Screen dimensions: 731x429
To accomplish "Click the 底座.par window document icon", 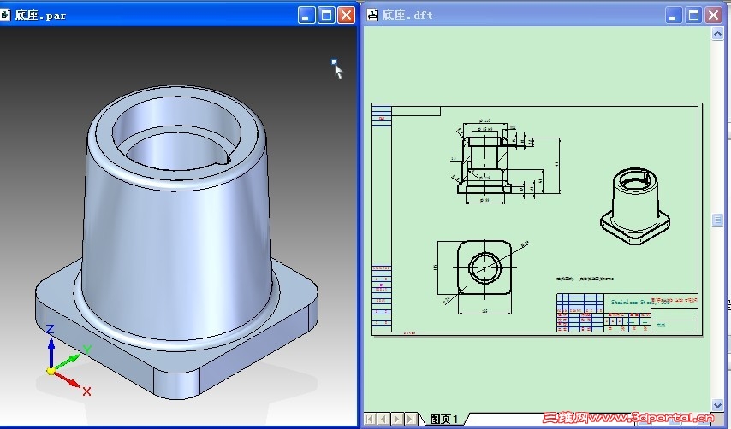I will pyautogui.click(x=4, y=15).
